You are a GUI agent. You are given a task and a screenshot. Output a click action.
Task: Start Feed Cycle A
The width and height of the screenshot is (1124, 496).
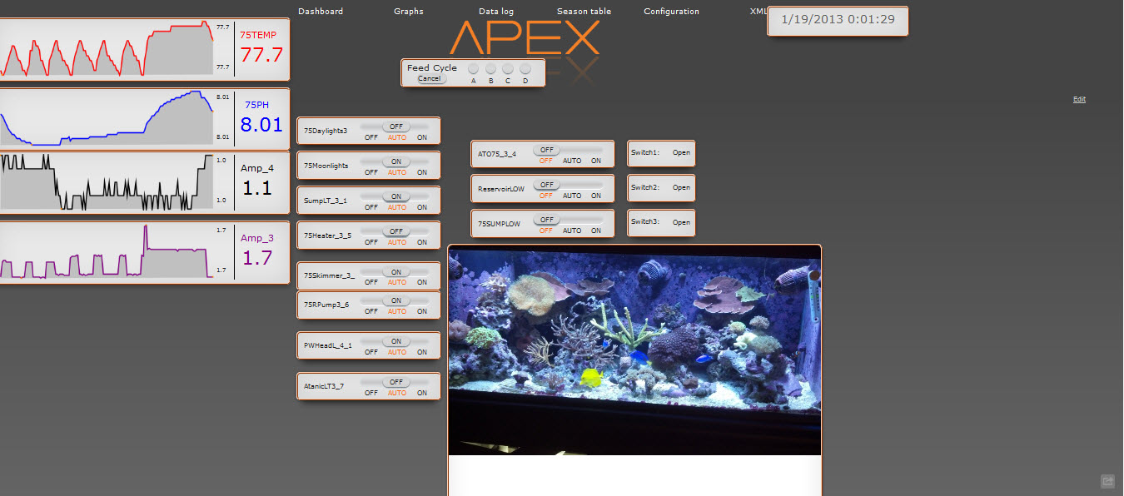click(473, 70)
